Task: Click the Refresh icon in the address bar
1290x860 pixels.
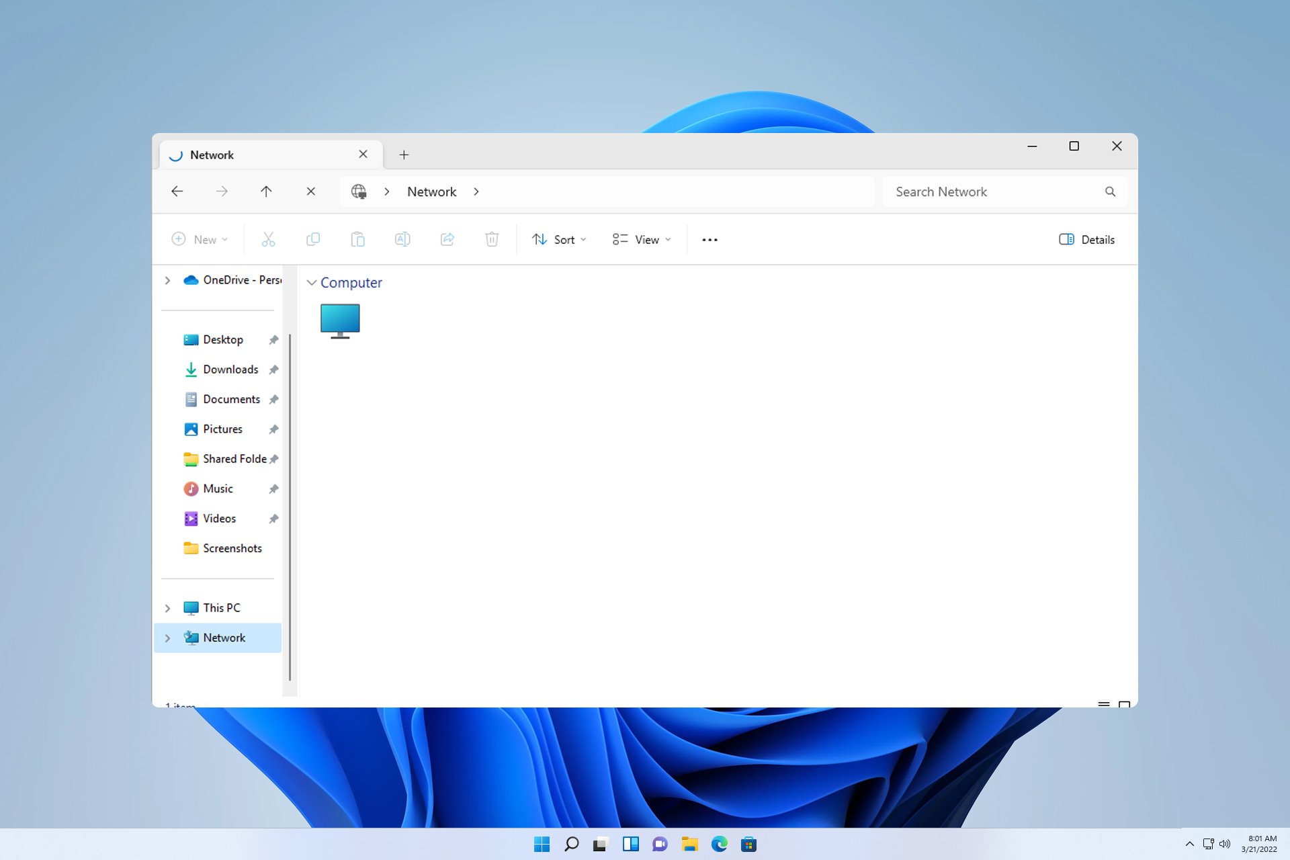Action: (310, 191)
